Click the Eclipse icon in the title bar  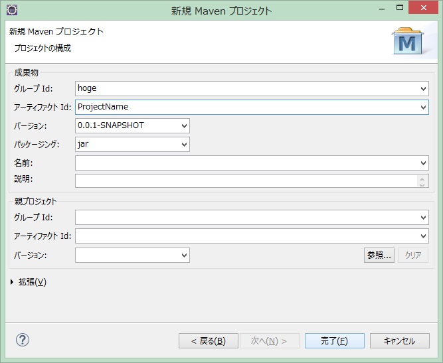tap(12, 10)
